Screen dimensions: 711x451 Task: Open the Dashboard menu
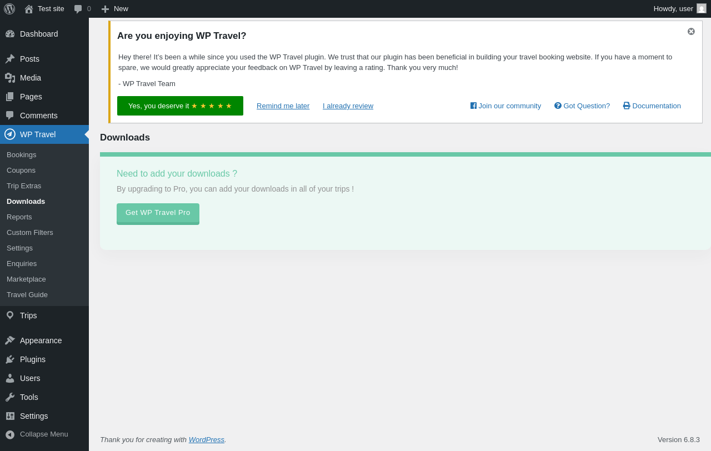[44, 34]
